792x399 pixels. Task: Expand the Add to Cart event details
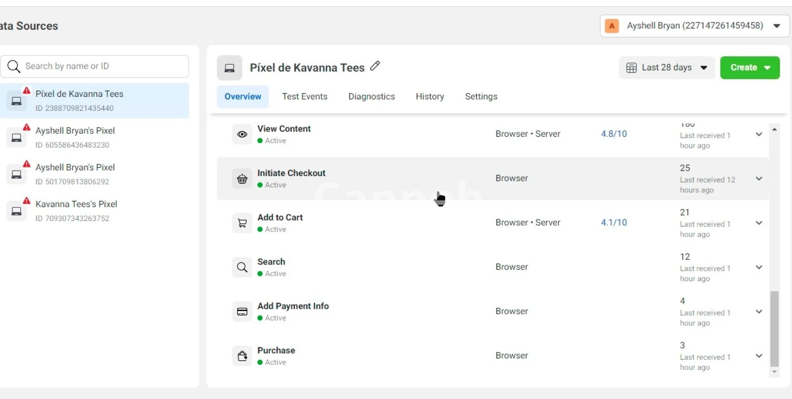coord(759,223)
